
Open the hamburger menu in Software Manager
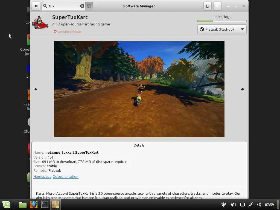217,6
